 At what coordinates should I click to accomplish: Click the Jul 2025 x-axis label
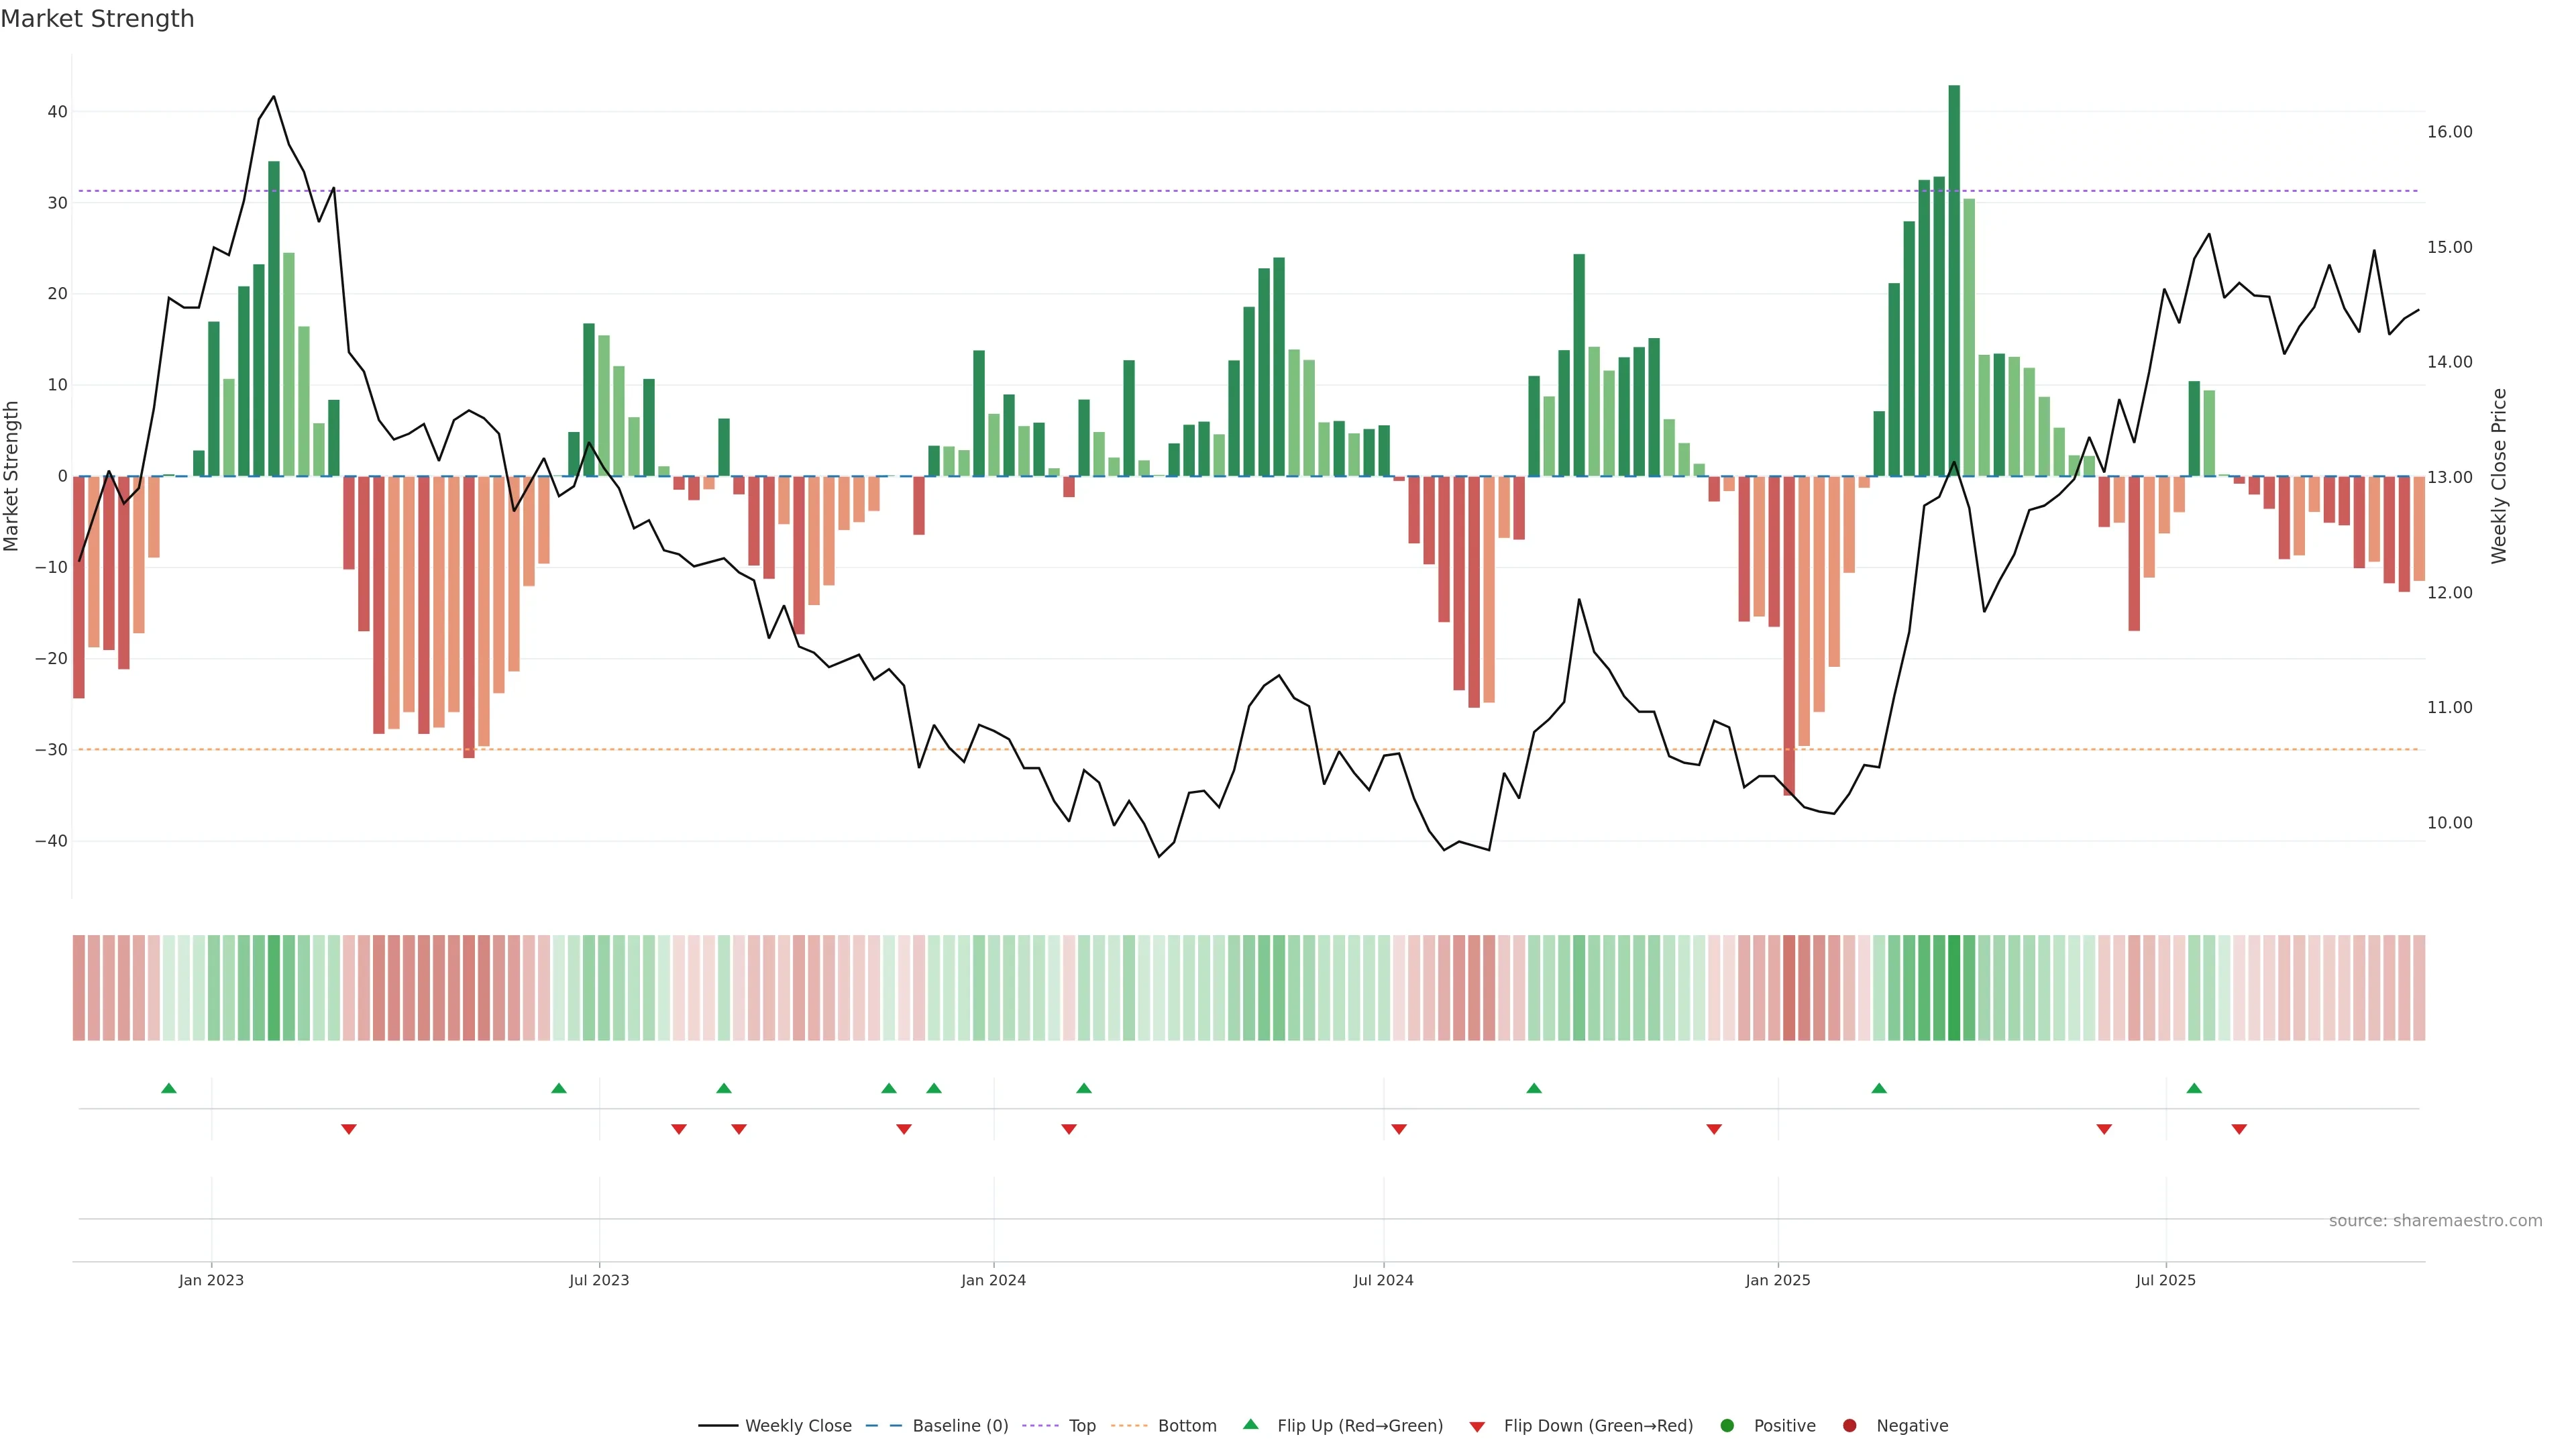(2165, 1280)
